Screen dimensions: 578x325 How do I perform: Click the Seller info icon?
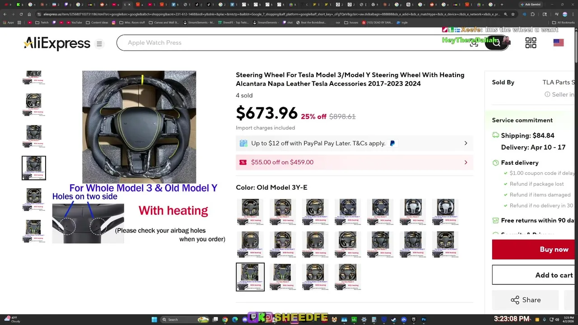(547, 94)
